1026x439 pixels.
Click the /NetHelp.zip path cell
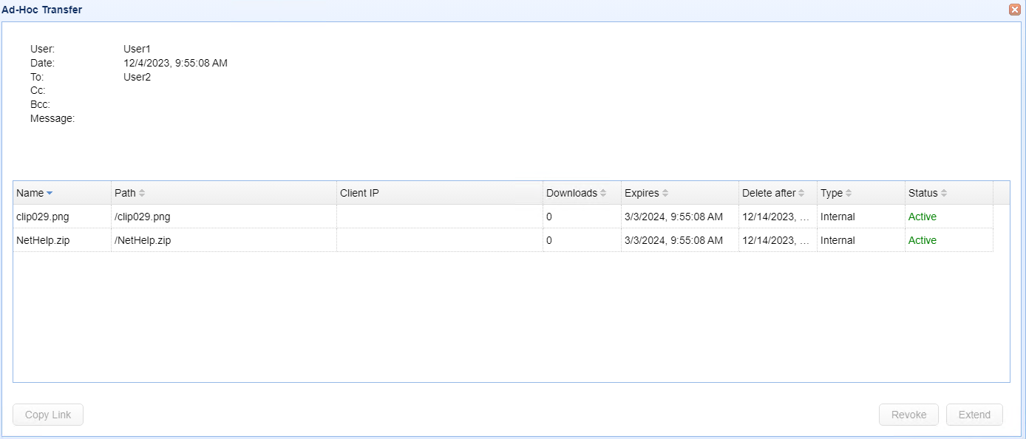(x=143, y=240)
